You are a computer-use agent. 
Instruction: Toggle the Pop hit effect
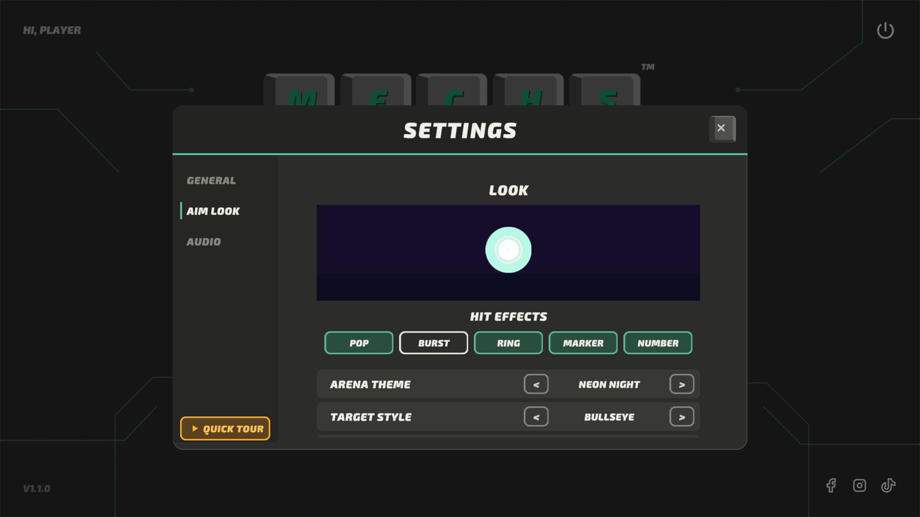(359, 343)
